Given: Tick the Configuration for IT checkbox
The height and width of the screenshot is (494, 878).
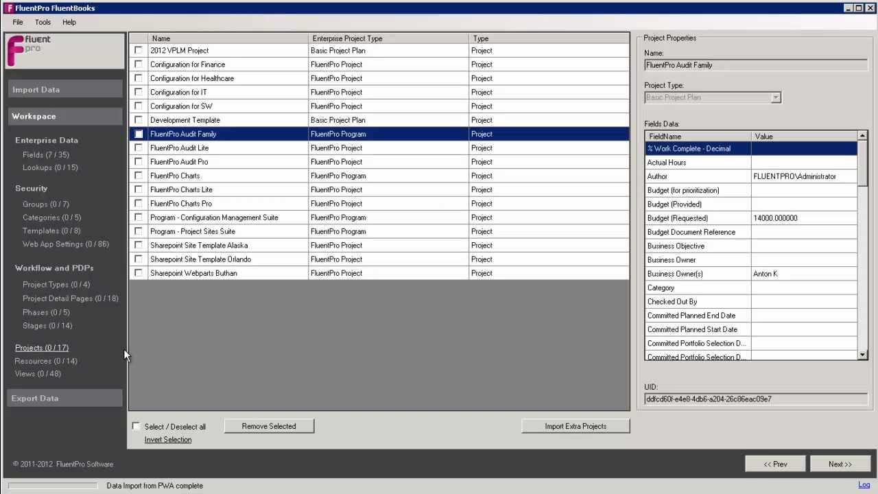Looking at the screenshot, I should click(139, 92).
